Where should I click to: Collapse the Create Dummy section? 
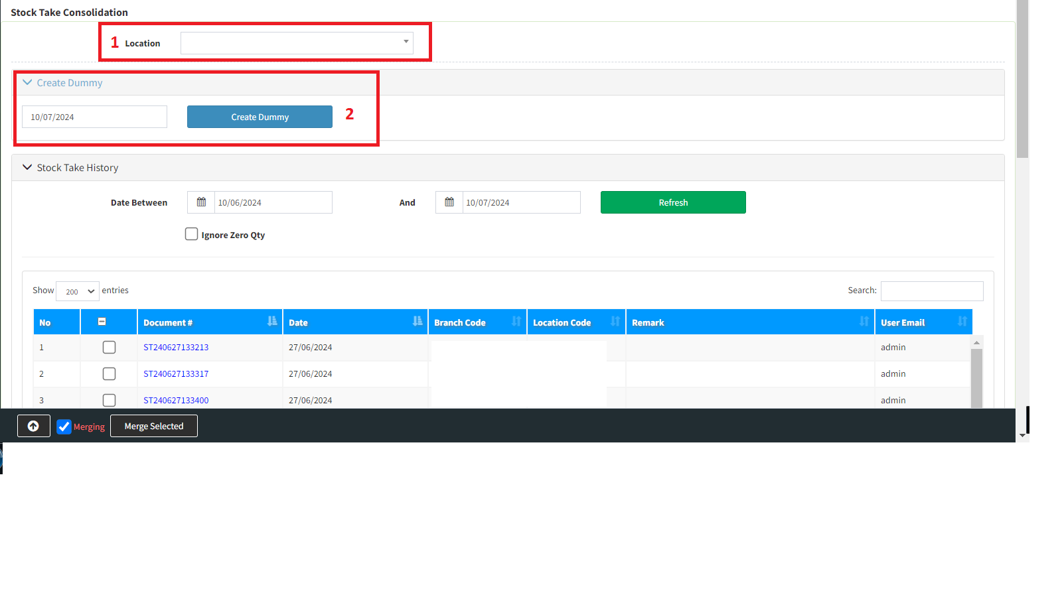pos(27,83)
